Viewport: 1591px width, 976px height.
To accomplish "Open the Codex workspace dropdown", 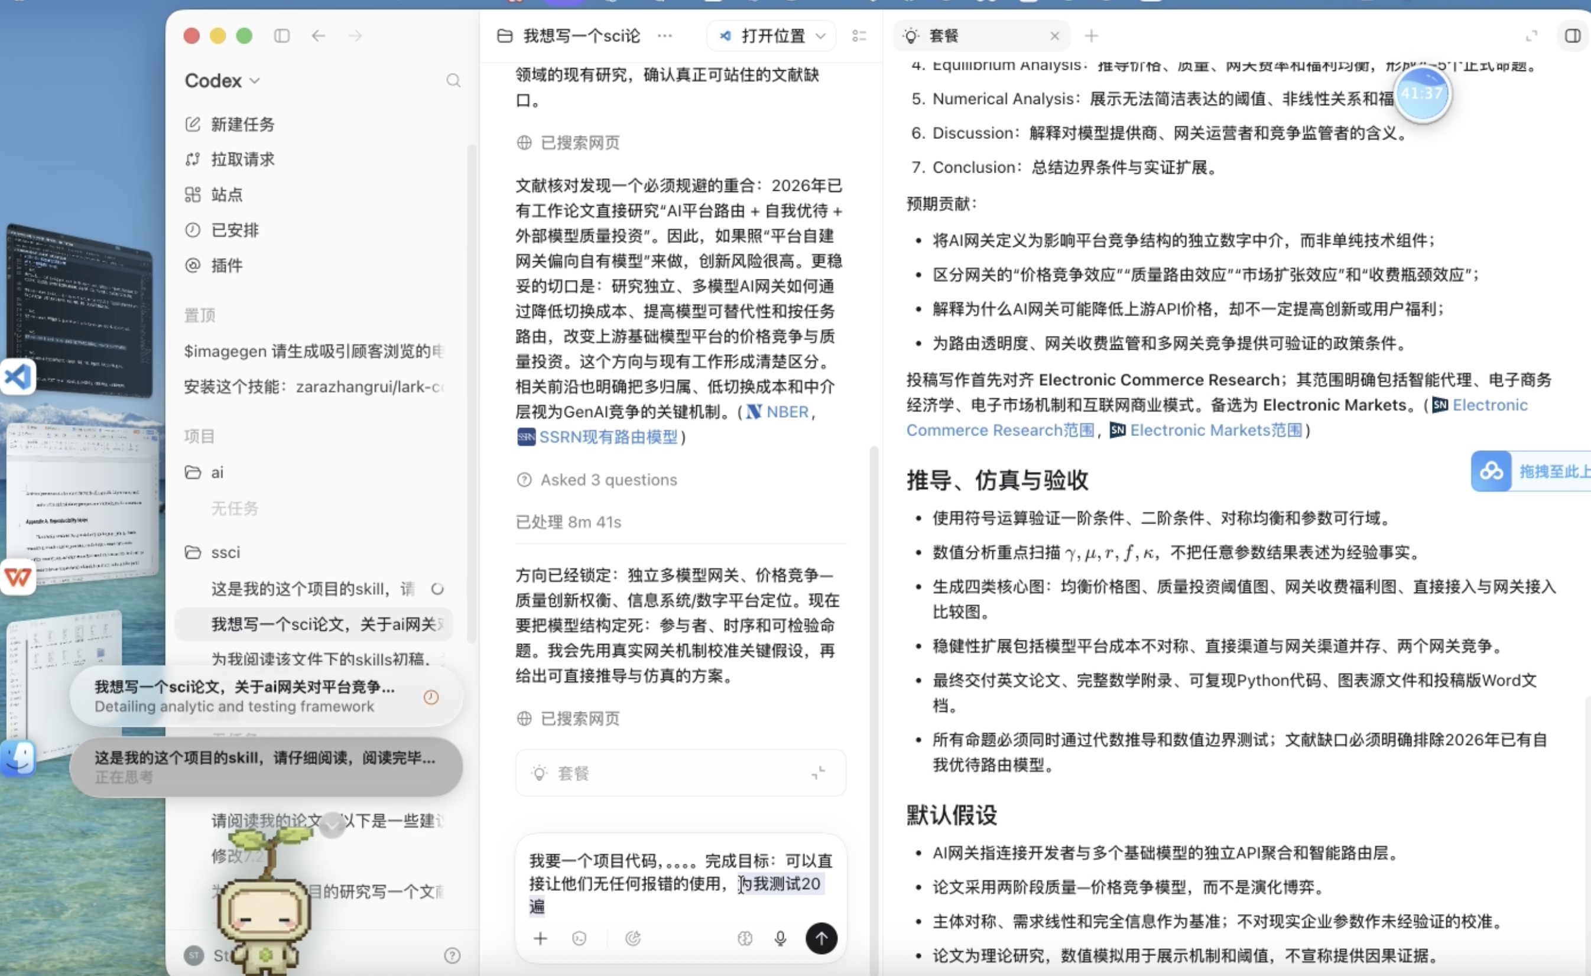I will (222, 81).
